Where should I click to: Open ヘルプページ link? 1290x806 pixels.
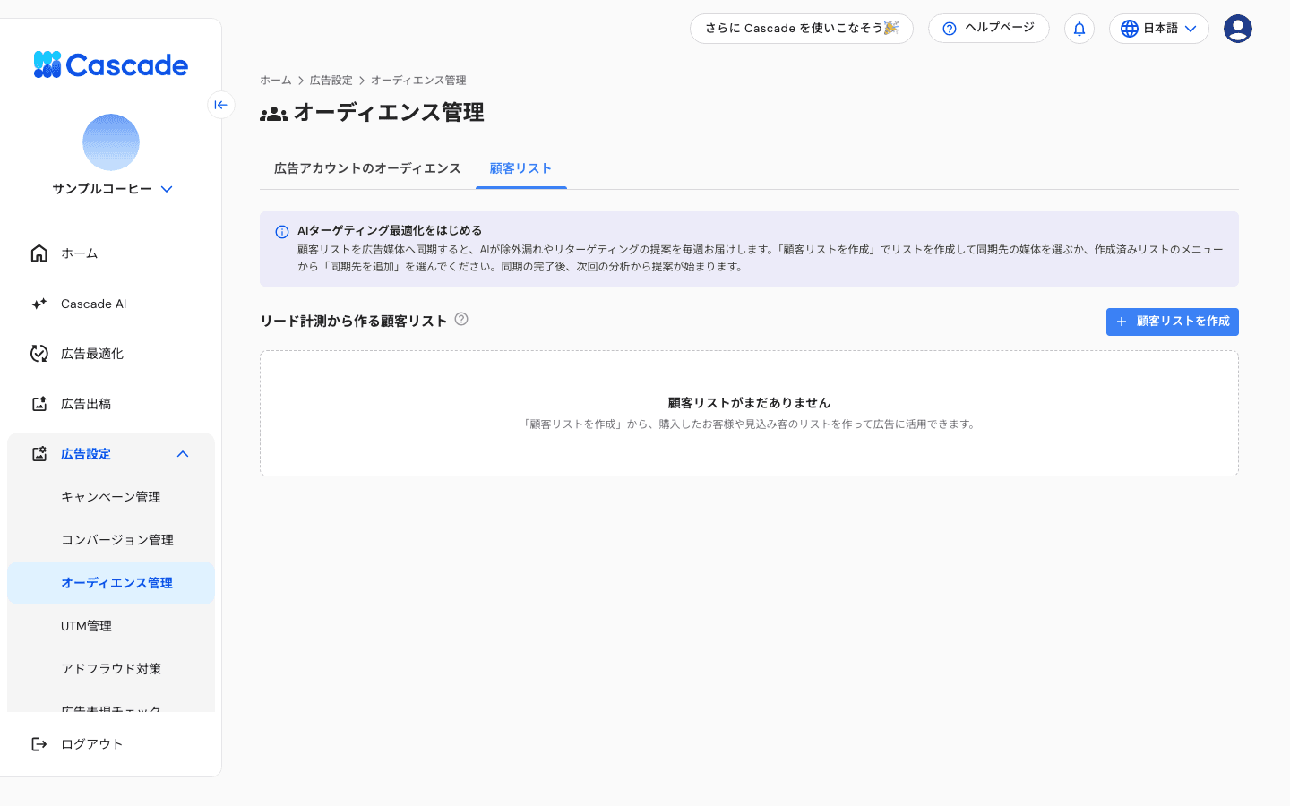[x=989, y=29]
